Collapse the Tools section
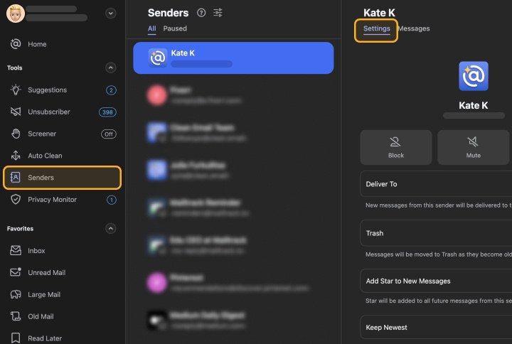The height and width of the screenshot is (344, 512). tap(110, 68)
